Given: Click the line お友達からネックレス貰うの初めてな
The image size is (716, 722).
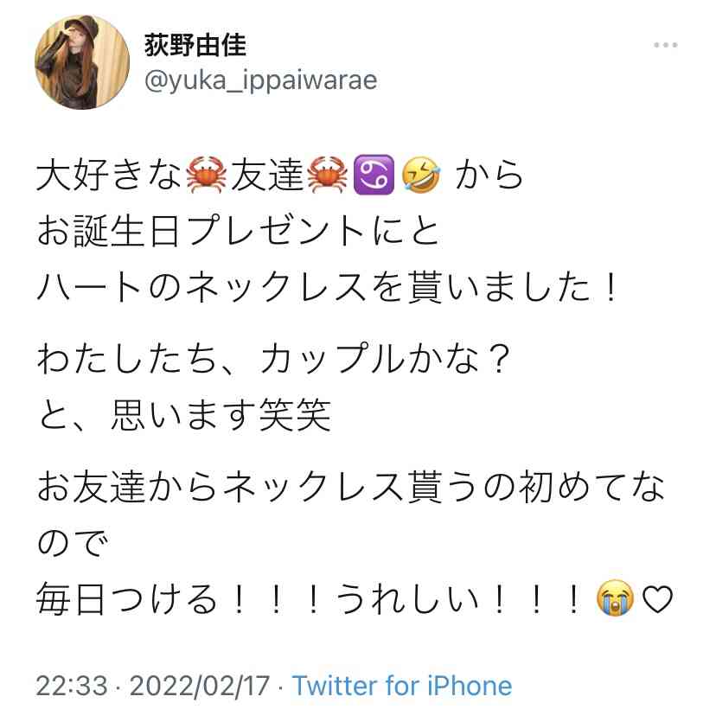Looking at the screenshot, I should coord(351,487).
